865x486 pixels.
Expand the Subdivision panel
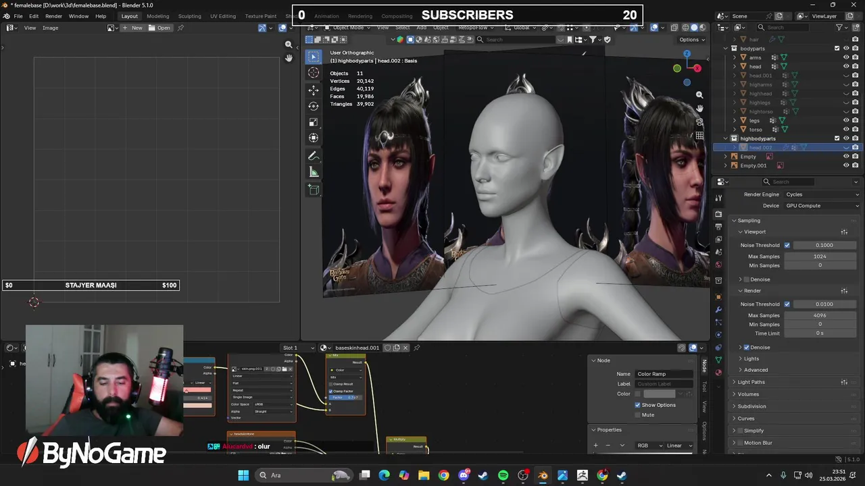point(751,406)
